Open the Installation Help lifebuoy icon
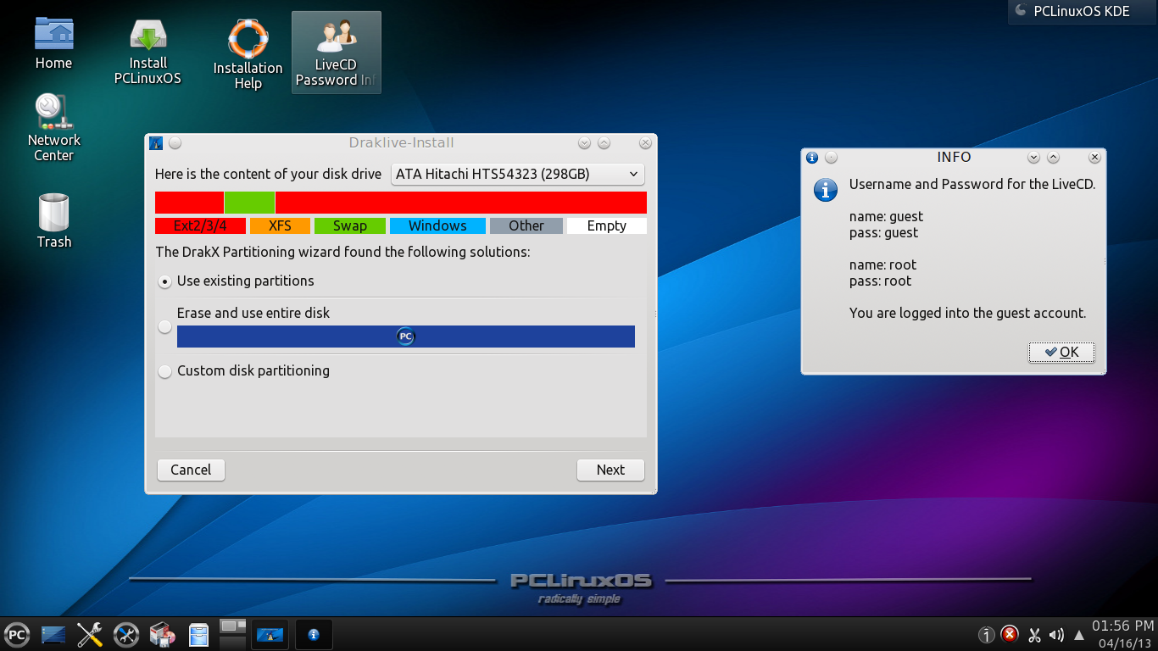 coord(248,54)
